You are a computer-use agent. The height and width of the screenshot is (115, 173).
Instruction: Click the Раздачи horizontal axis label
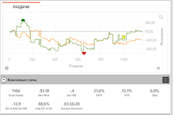(76, 66)
